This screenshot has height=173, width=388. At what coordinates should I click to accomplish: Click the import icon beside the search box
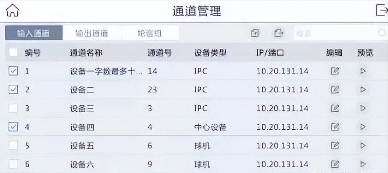tap(256, 33)
